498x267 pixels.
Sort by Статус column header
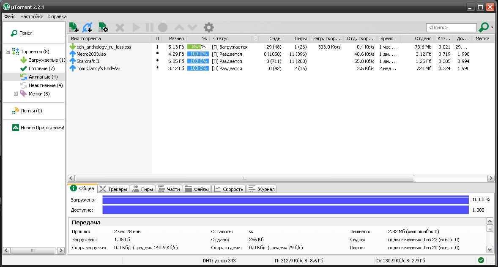click(231, 38)
